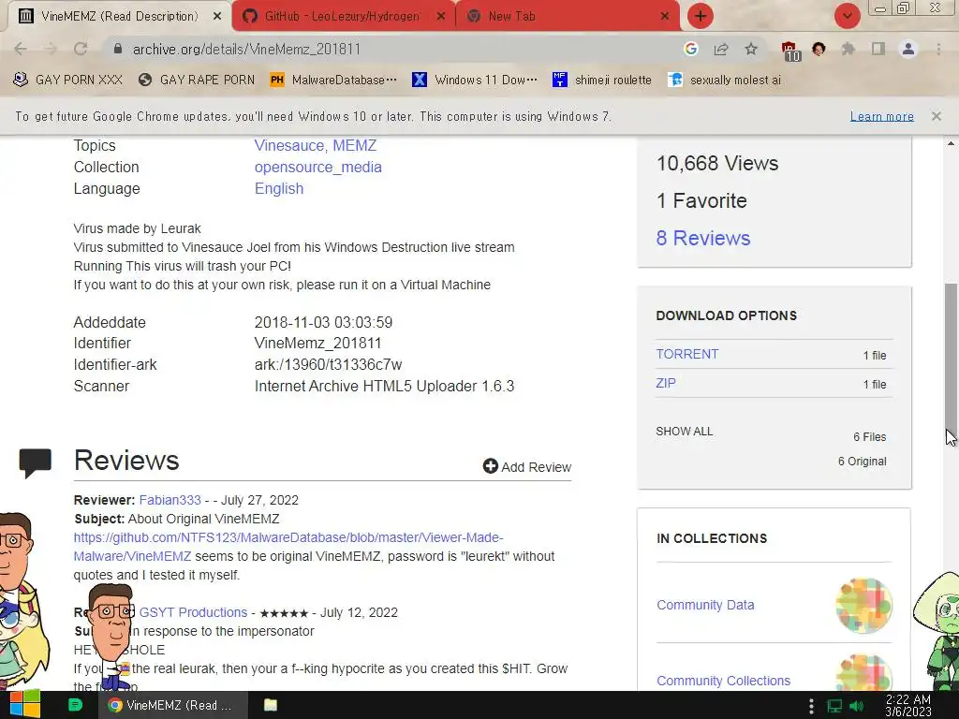Click the Community Collections thumbnail image
The width and height of the screenshot is (959, 719).
[863, 672]
